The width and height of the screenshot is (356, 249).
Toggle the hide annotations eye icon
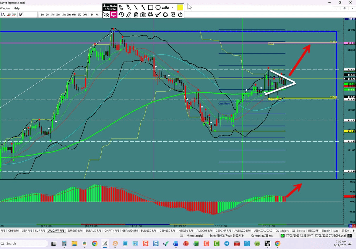[106, 14]
